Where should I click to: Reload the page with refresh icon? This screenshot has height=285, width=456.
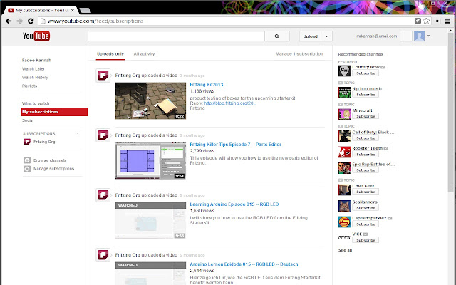(31, 21)
